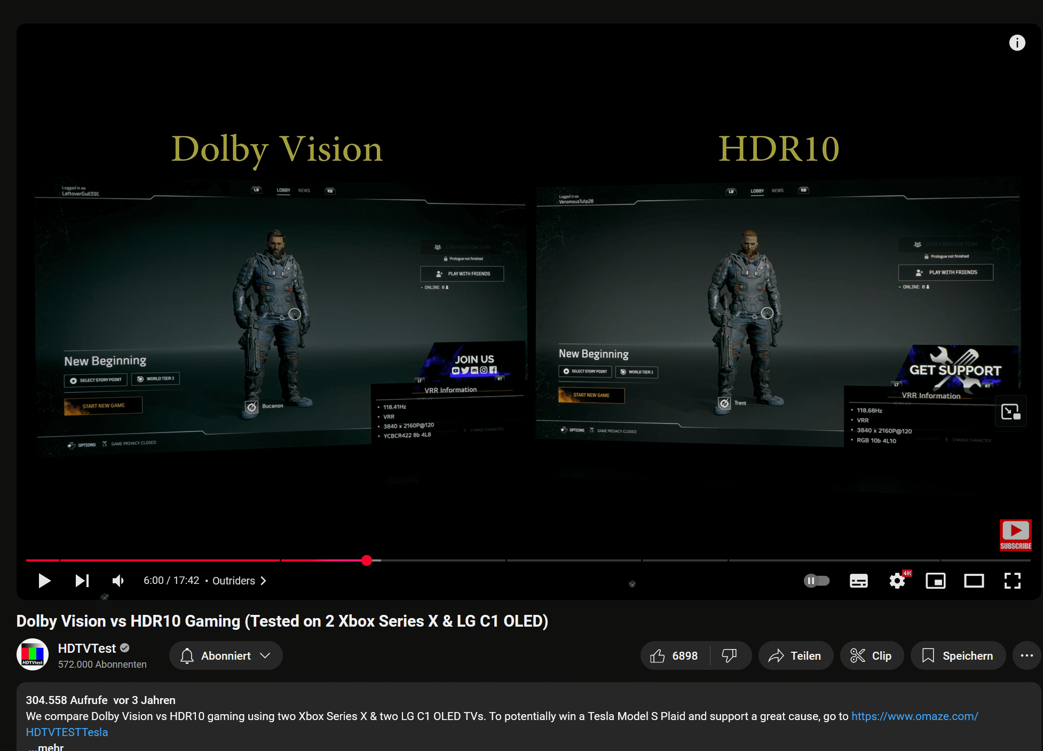
Task: Click the HDR10 heading in the video
Action: pyautogui.click(x=779, y=148)
